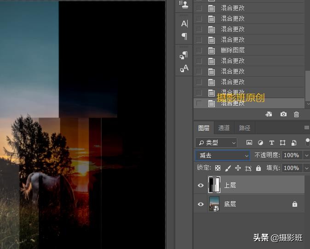The height and width of the screenshot is (249, 310).
Task: Filter layers by type layers (T icon)
Action: click(271, 142)
